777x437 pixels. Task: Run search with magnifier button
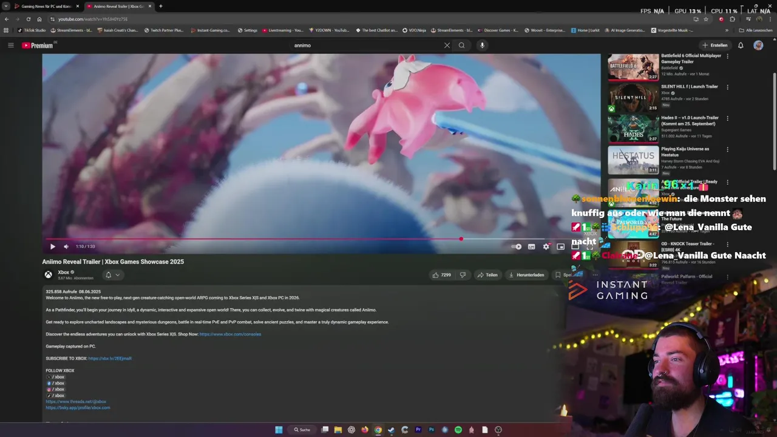pyautogui.click(x=461, y=45)
